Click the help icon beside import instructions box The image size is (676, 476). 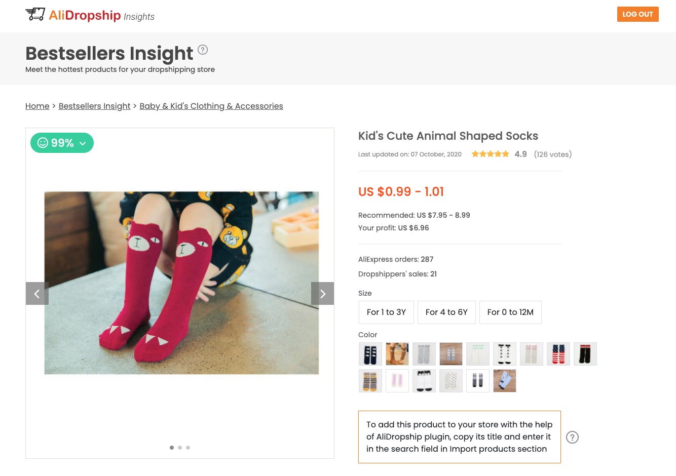click(x=572, y=438)
